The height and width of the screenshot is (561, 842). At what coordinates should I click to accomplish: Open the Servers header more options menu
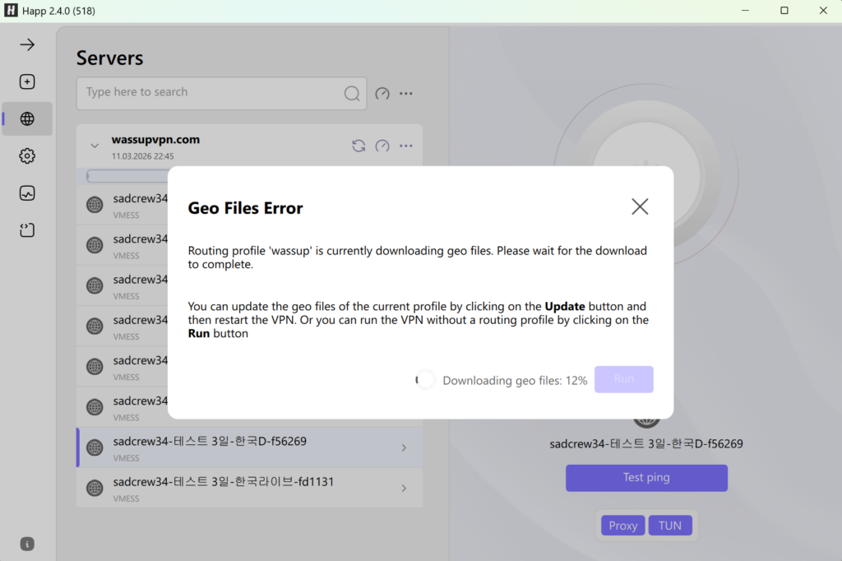pos(406,94)
